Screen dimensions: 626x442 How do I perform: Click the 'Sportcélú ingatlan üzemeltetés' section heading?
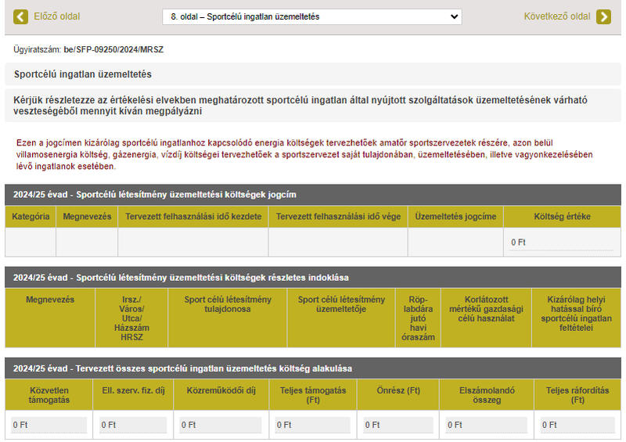[83, 74]
